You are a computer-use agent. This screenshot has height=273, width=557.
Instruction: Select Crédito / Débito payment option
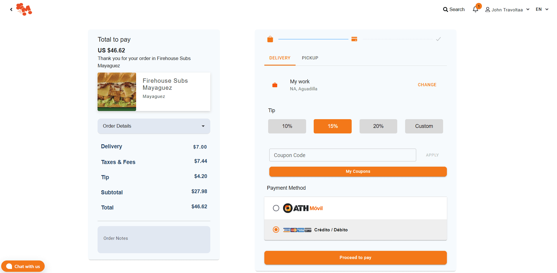click(x=276, y=230)
